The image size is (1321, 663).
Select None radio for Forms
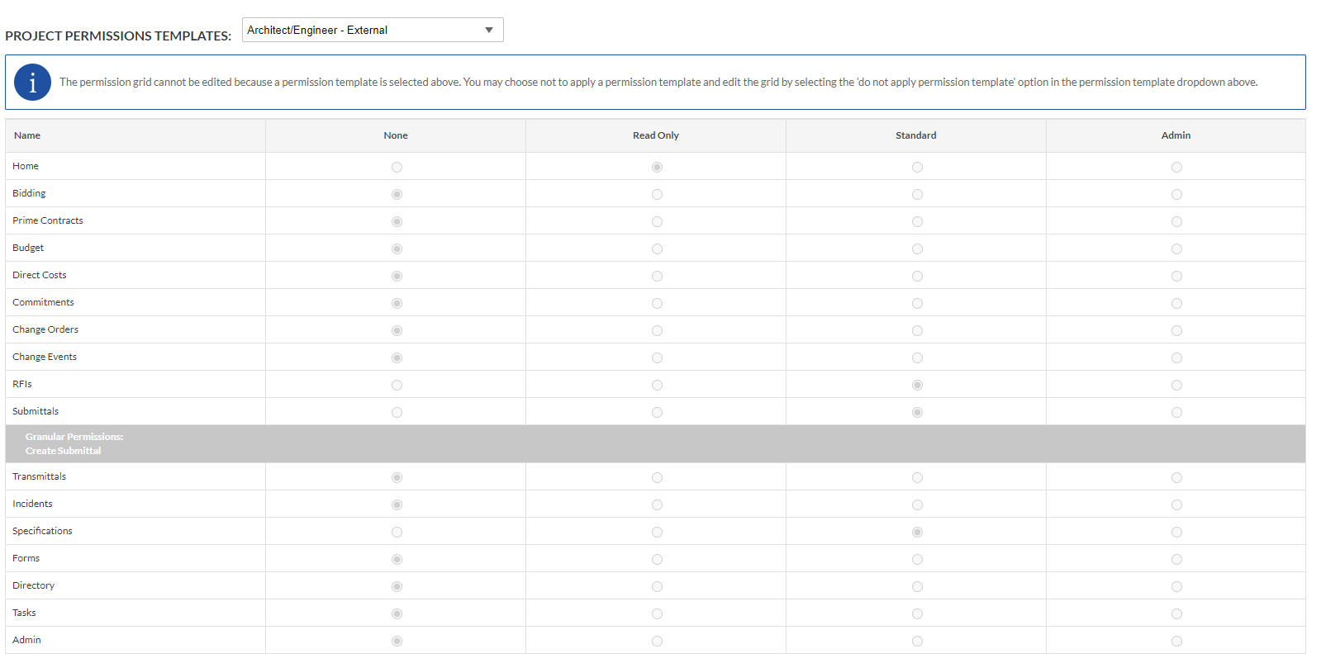pyautogui.click(x=397, y=559)
